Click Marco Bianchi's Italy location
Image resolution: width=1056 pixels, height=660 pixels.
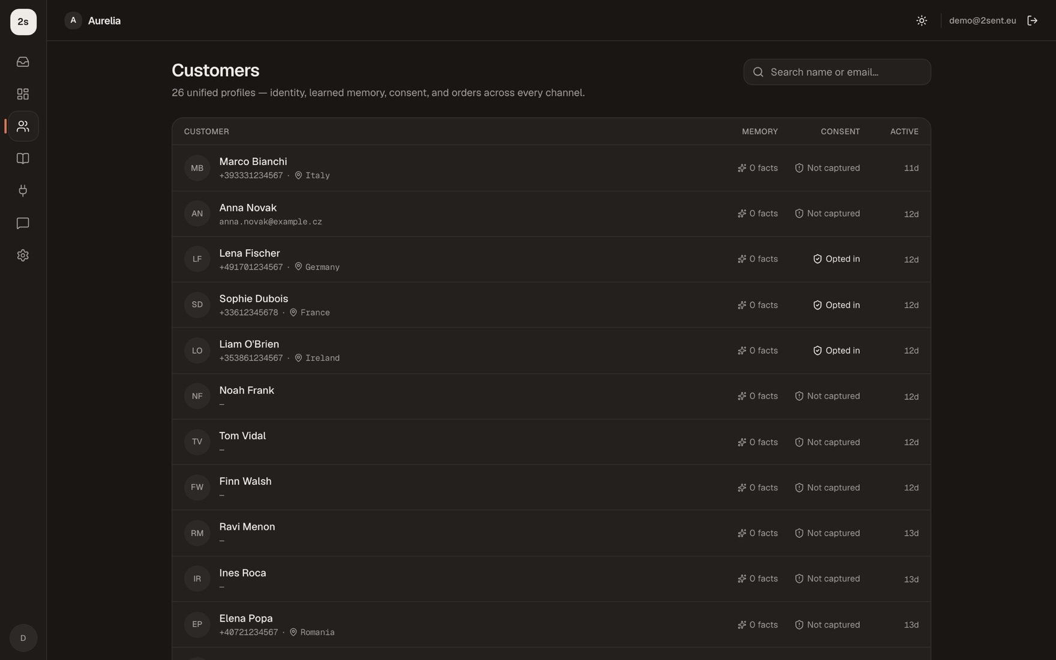coord(312,176)
